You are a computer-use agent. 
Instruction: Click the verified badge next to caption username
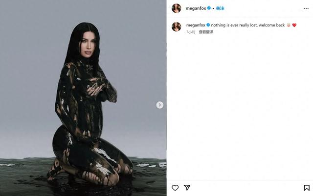pos(208,25)
